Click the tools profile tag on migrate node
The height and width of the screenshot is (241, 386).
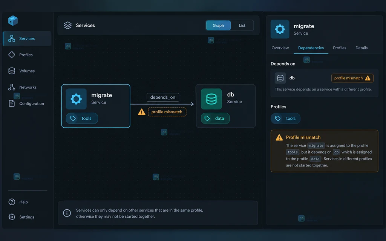pos(82,118)
